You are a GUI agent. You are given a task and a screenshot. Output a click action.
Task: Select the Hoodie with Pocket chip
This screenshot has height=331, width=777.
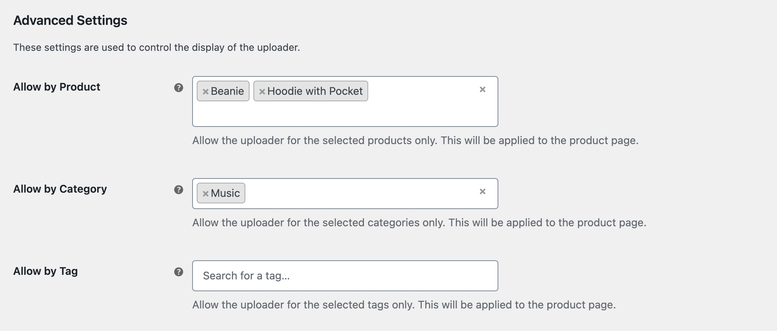tap(316, 91)
